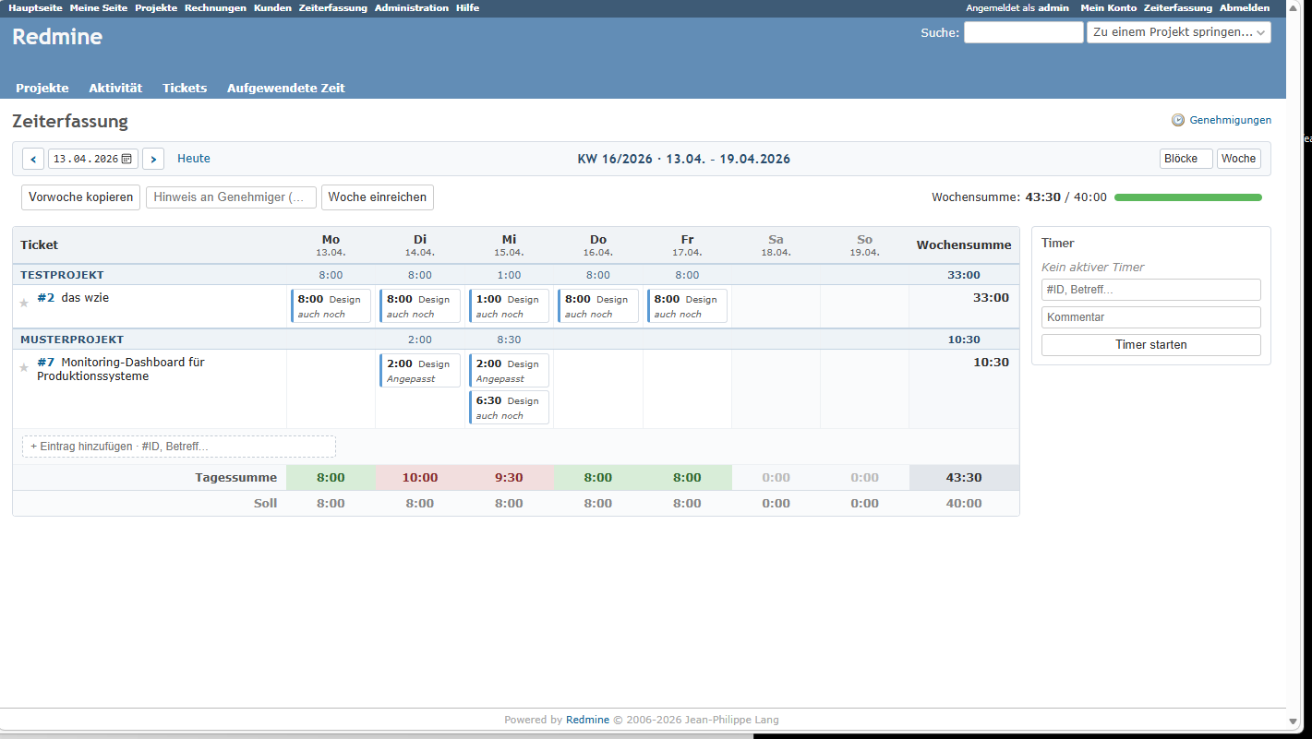Click the green Wochensumme progress bar
This screenshot has height=739, width=1312.
(x=1188, y=197)
